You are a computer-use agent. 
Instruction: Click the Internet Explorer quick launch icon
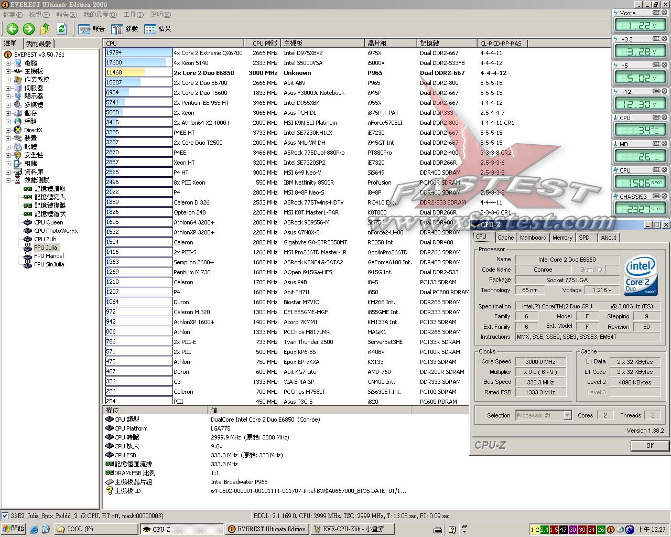pos(34,530)
